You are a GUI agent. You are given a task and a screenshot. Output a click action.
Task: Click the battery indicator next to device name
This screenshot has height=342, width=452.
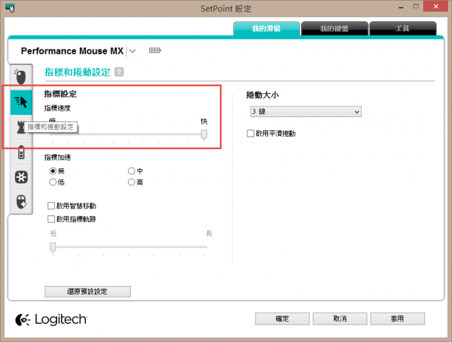click(155, 51)
